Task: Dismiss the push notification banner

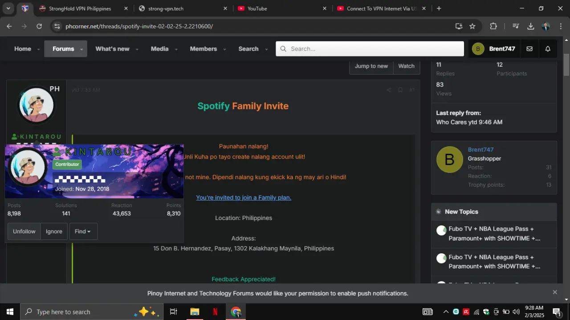Action: tap(555, 292)
